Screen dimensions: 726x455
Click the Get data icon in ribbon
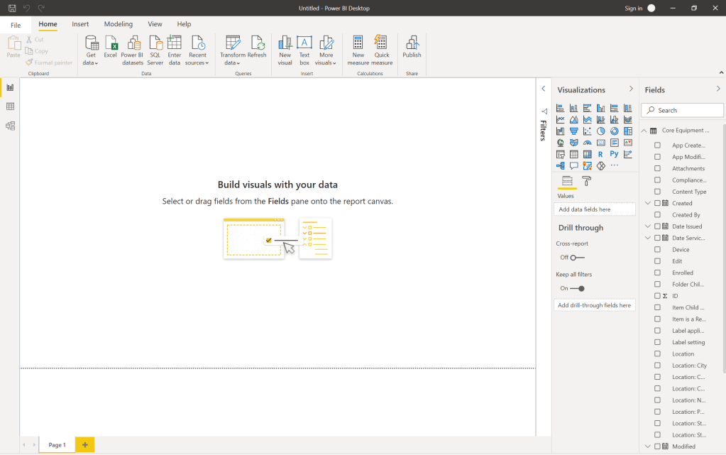tap(91, 43)
